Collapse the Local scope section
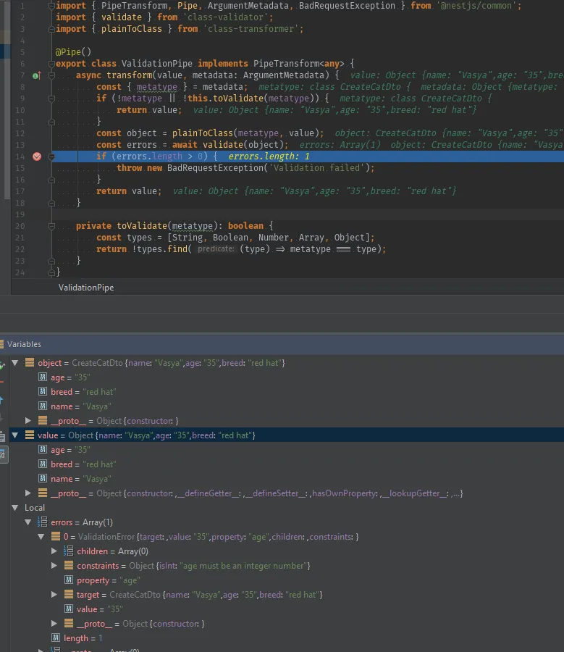Image resolution: width=564 pixels, height=652 pixels. coord(16,508)
